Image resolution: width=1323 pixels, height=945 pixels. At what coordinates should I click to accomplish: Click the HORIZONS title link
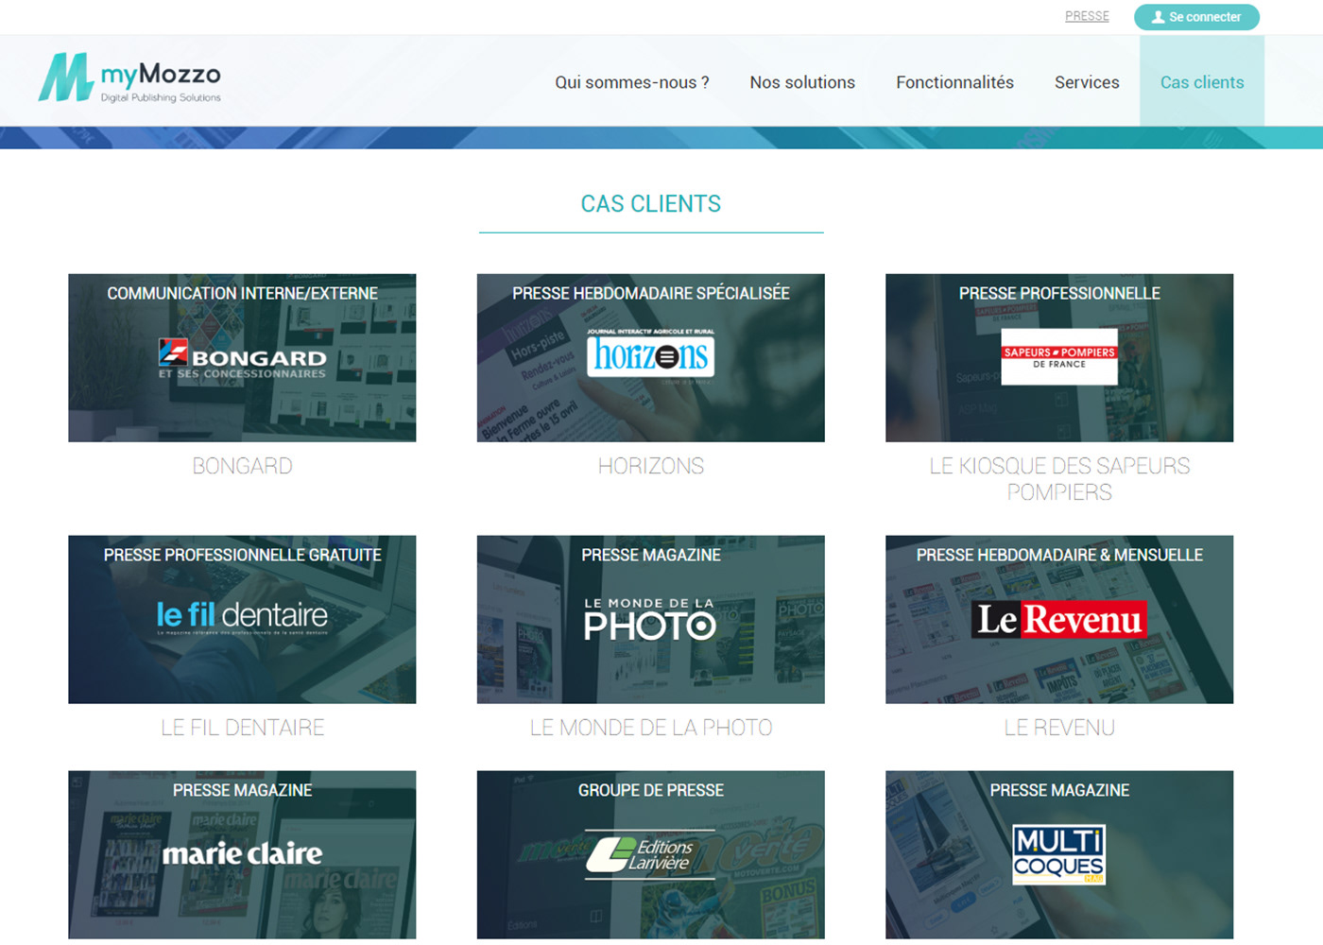coord(651,466)
